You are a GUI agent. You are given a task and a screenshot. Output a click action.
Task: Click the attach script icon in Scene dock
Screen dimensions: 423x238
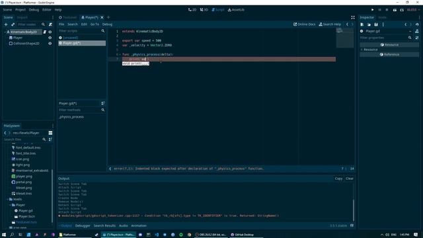tap(50, 24)
